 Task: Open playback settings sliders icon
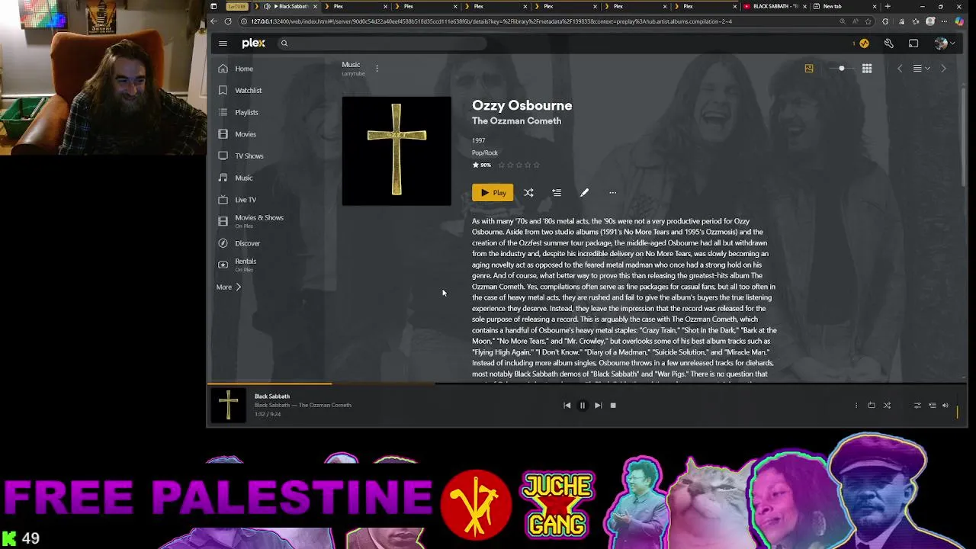917,406
